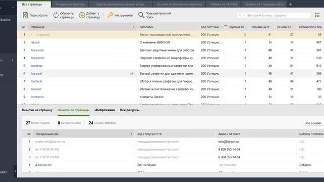Click in the Быстрый фильтр input field
Image resolution: width=324 pixels, height=182 pixels.
[278, 15]
